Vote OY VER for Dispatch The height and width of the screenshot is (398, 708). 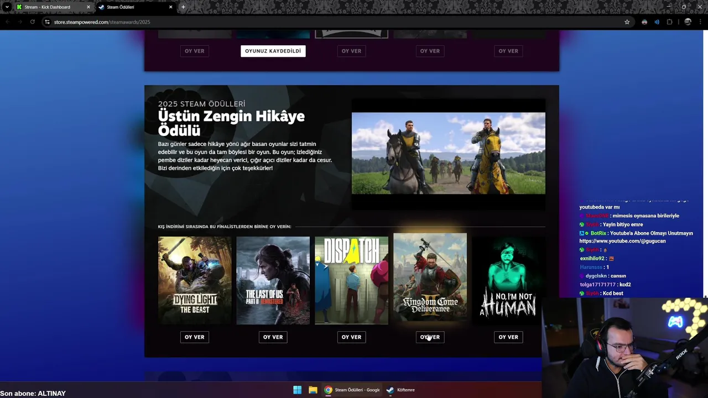tap(351, 337)
